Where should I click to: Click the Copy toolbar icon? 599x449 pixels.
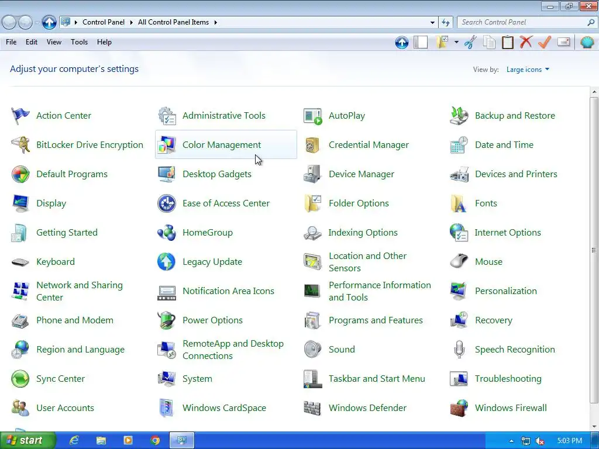[x=489, y=42]
